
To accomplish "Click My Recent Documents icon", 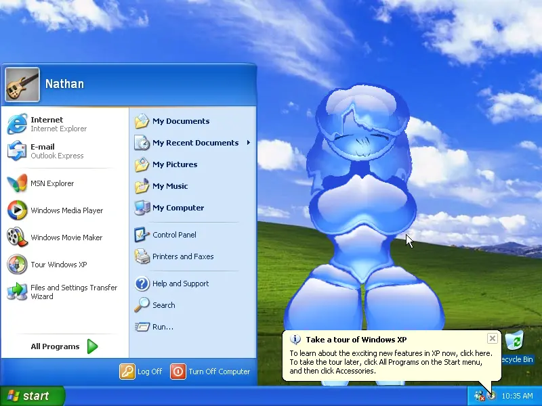I will click(x=142, y=143).
